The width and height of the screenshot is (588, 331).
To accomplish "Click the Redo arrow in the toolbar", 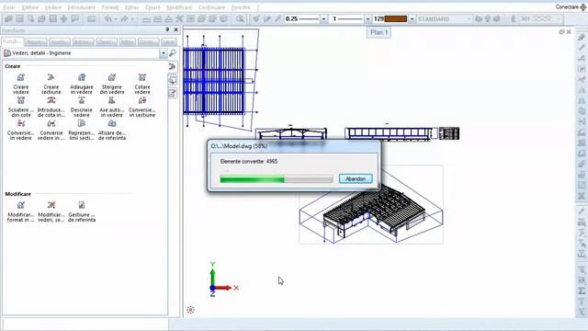I will pos(124,18).
